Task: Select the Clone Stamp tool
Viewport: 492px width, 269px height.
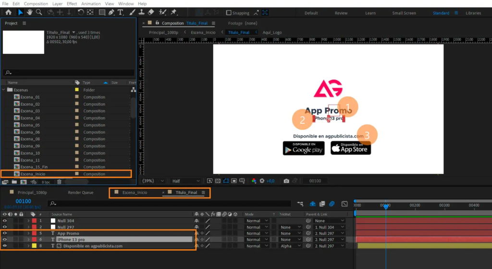Action: pos(142,12)
